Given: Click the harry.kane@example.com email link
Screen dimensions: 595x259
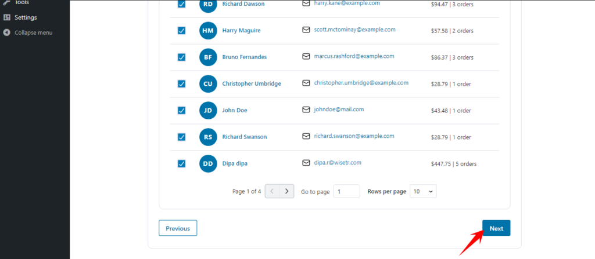Looking at the screenshot, I should (347, 3).
